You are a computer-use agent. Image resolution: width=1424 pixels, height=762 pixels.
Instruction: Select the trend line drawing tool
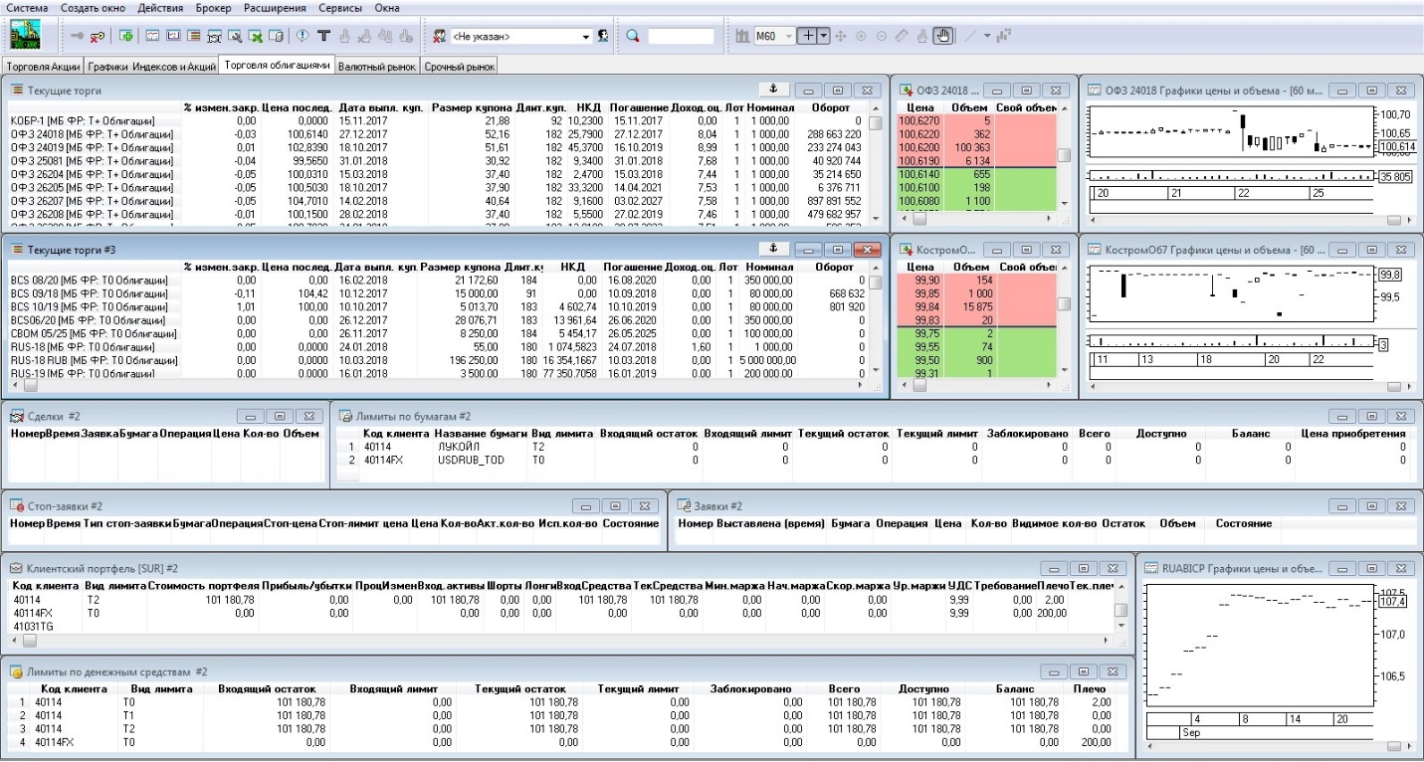click(x=969, y=36)
